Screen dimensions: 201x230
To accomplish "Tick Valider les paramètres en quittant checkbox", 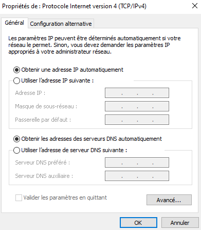I will 19,198.
